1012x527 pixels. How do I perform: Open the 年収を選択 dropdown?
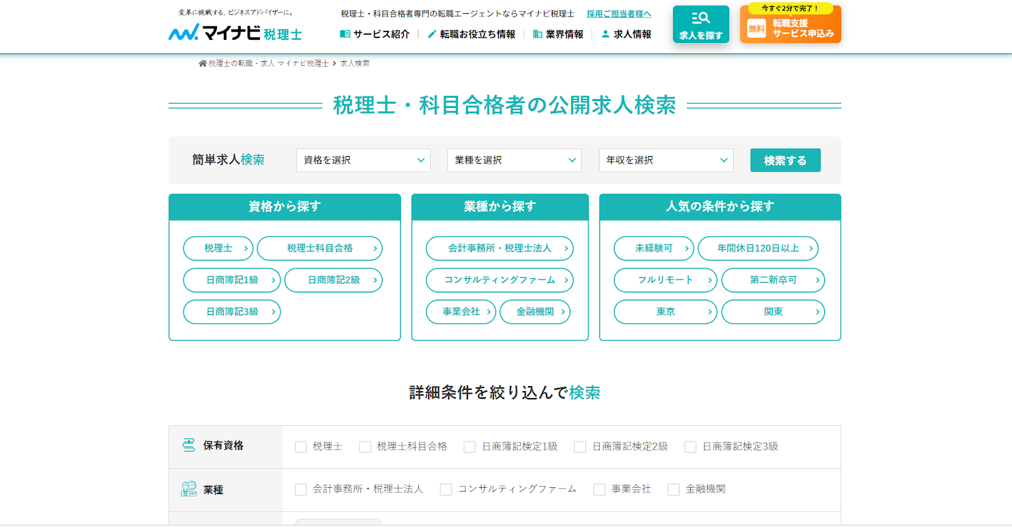pos(666,161)
